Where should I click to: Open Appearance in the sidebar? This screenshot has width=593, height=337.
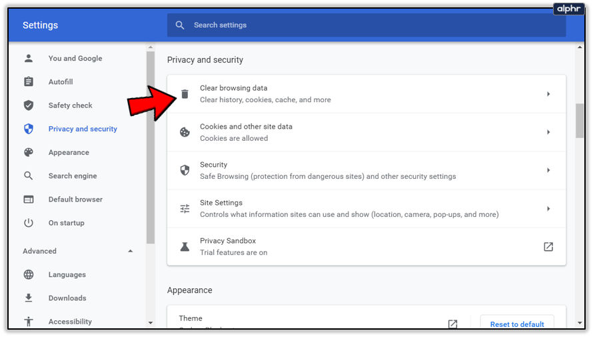pyautogui.click(x=69, y=152)
